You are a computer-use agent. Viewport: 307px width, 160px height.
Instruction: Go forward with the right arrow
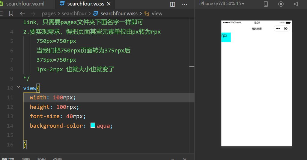(x=33, y=14)
